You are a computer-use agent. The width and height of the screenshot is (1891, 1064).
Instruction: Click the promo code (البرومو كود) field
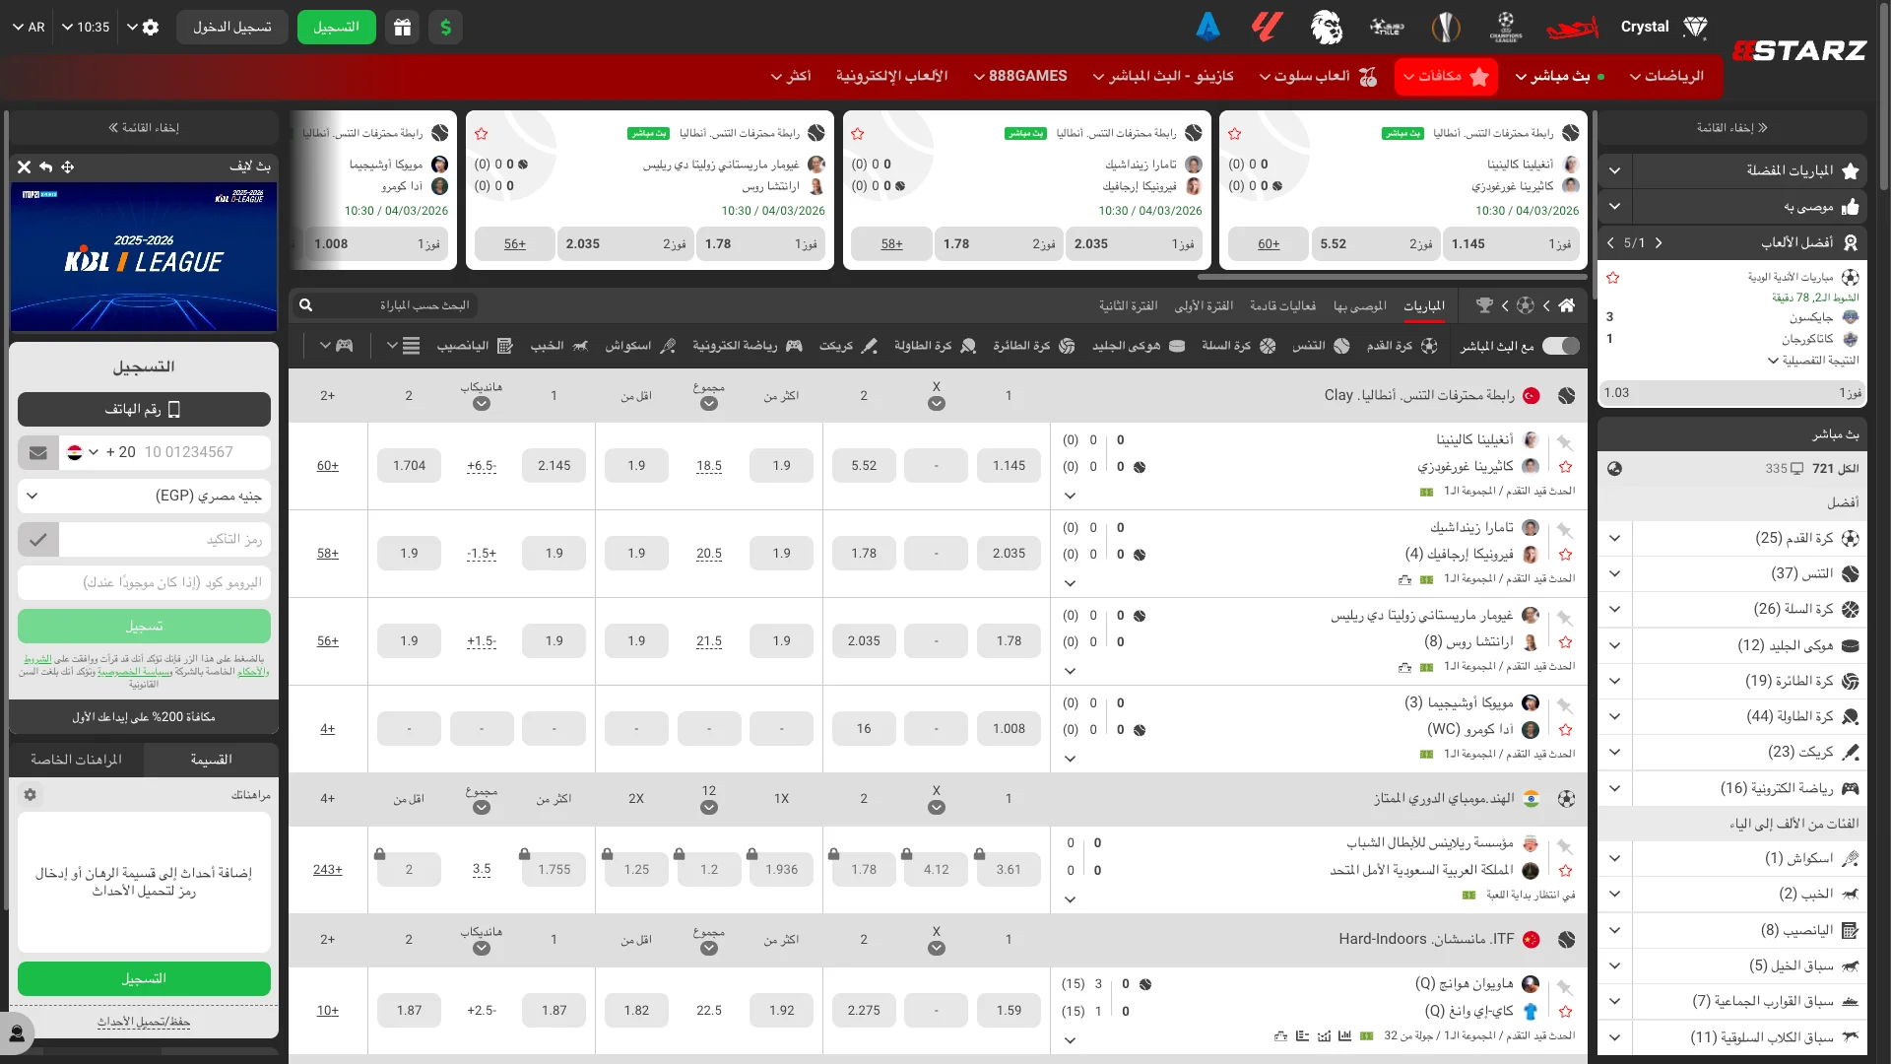(144, 582)
